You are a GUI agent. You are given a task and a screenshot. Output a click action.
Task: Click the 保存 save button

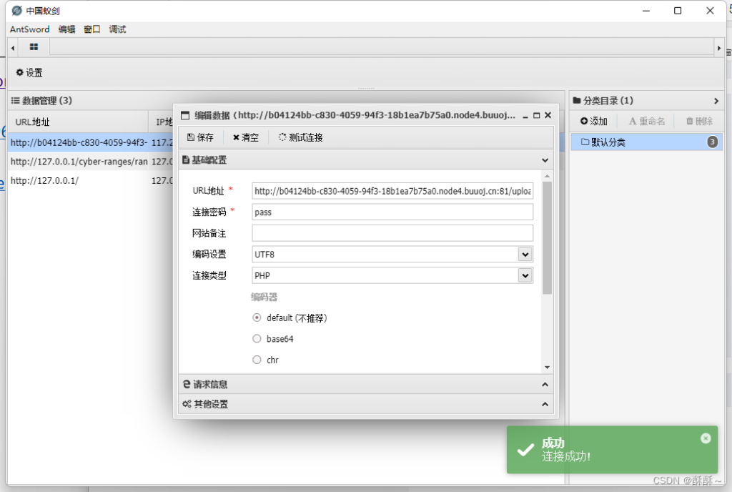coord(200,137)
